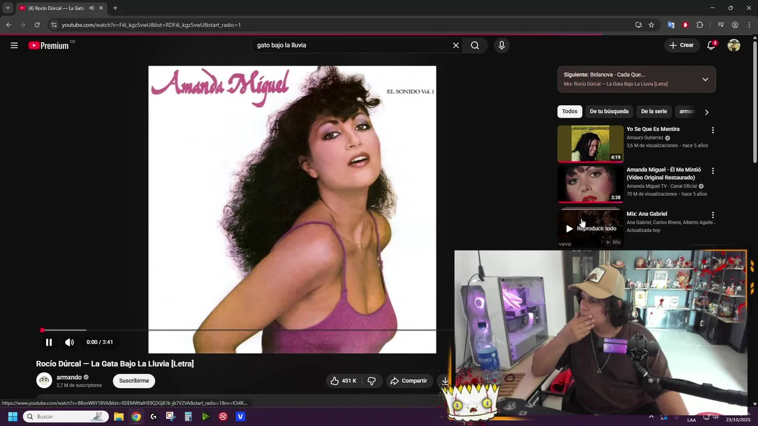Image resolution: width=758 pixels, height=426 pixels.
Task: Open the media control icon in Chrome
Action: click(721, 25)
